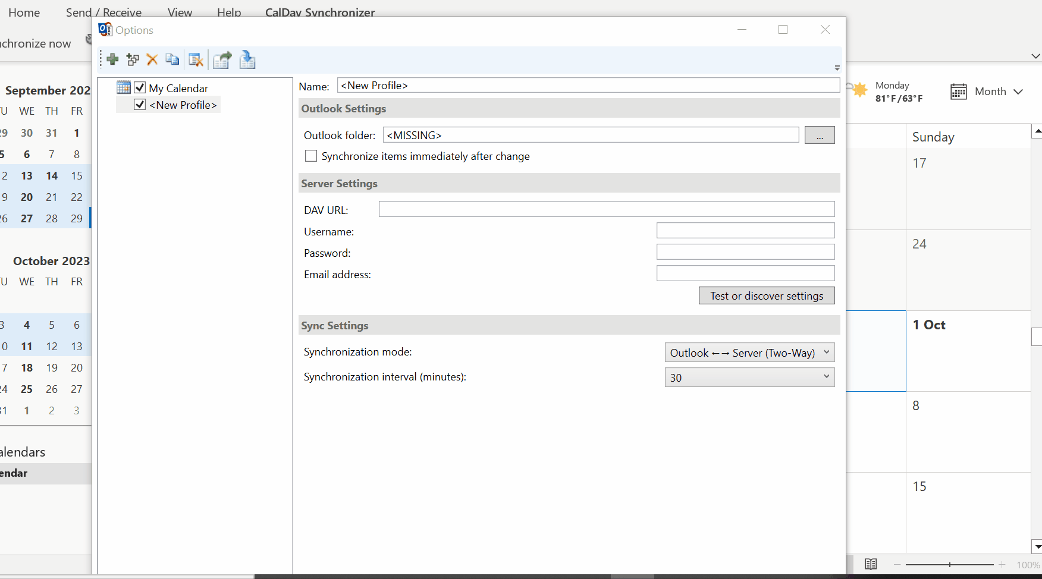Clear the profile cache
The image size is (1042, 579).
tap(196, 59)
